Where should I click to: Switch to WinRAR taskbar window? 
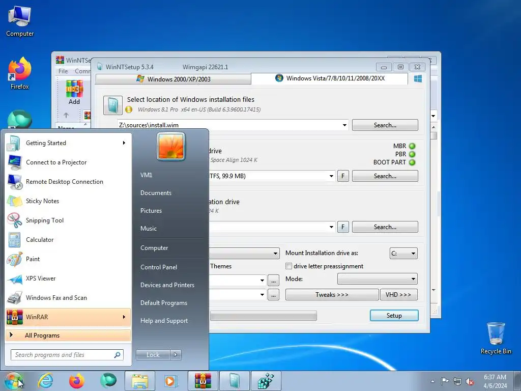click(x=202, y=381)
